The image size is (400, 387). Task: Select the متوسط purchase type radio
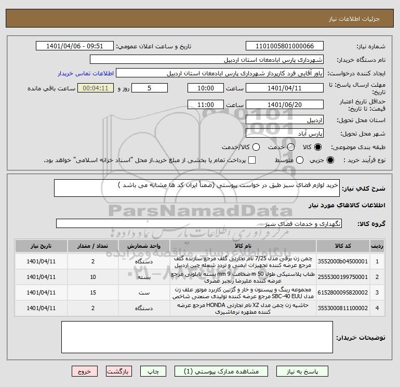[x=300, y=160]
